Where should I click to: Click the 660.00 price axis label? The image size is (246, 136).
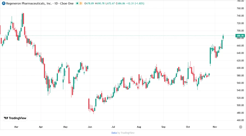click(x=240, y=46)
